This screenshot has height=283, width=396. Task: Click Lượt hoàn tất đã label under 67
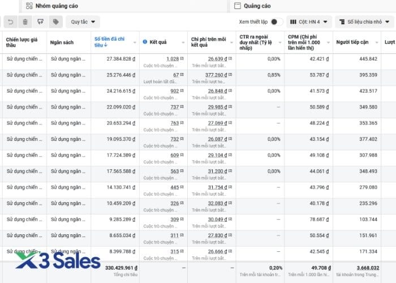[160, 82]
